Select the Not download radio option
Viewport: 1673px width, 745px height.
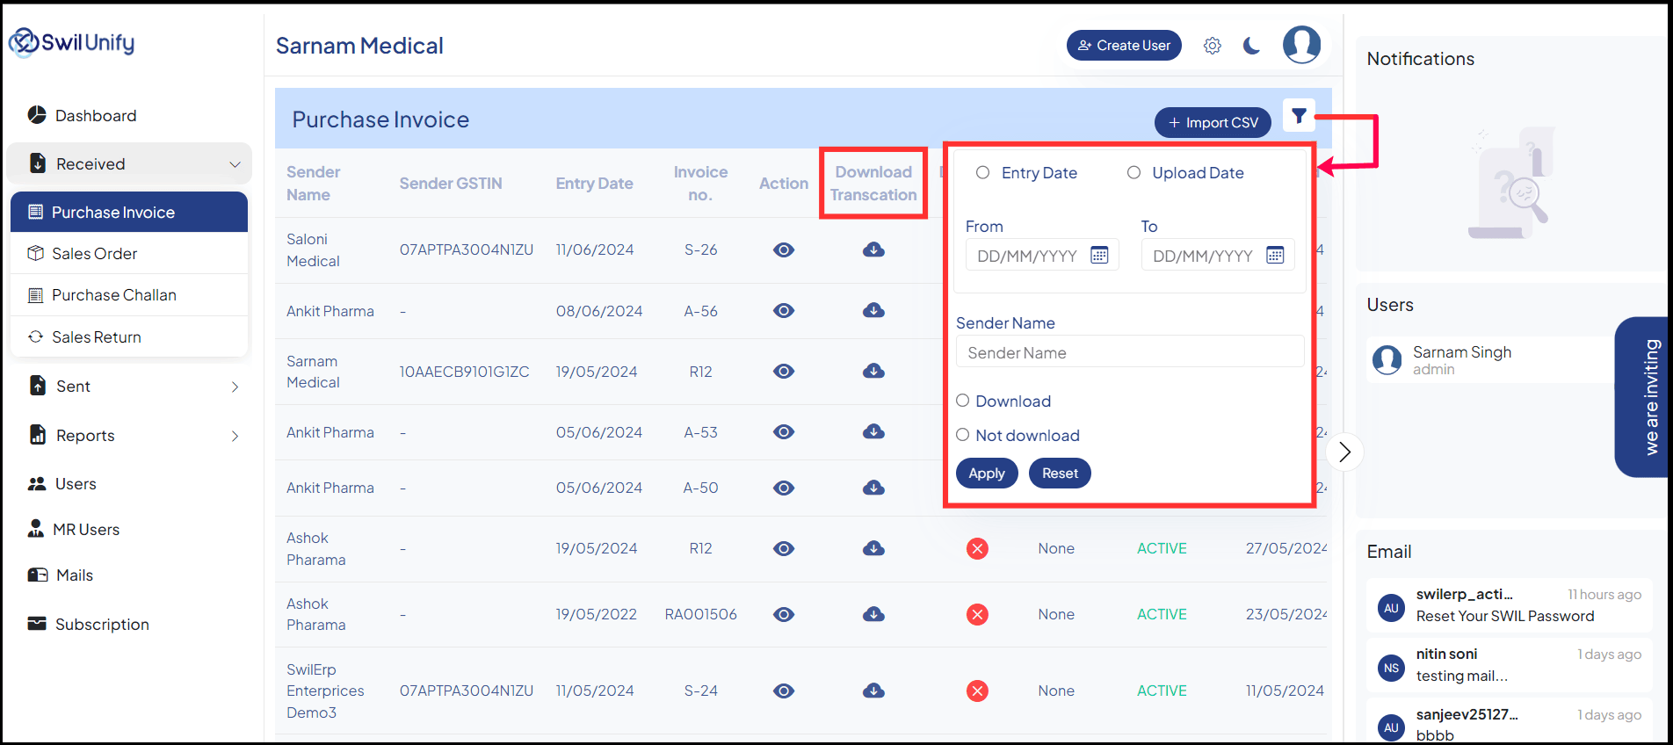pos(963,435)
